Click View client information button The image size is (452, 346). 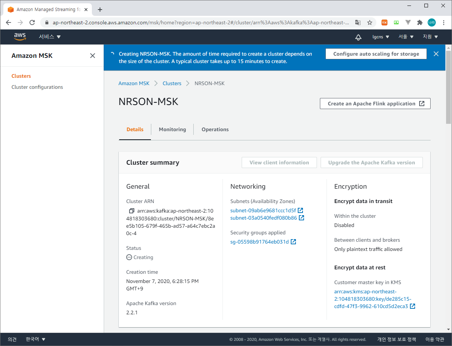click(x=279, y=162)
